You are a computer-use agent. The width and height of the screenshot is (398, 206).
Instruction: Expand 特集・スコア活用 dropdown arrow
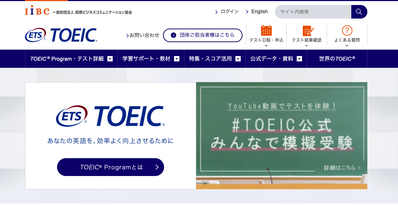coord(238,59)
